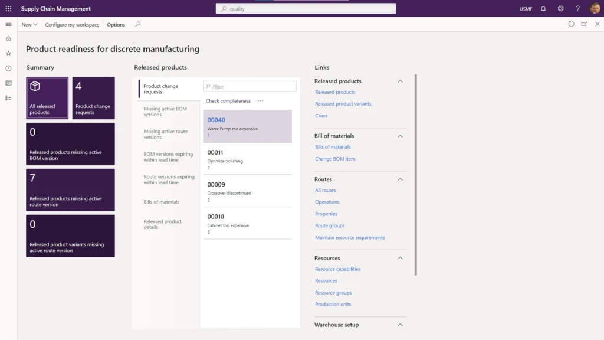The width and height of the screenshot is (604, 340).
Task: Open notifications bell icon
Action: (543, 9)
